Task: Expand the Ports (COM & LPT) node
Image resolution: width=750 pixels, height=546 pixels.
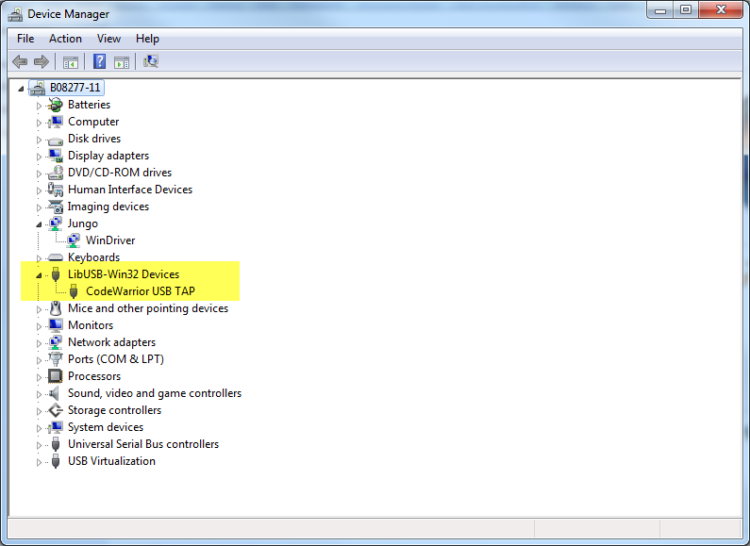Action: (39, 360)
